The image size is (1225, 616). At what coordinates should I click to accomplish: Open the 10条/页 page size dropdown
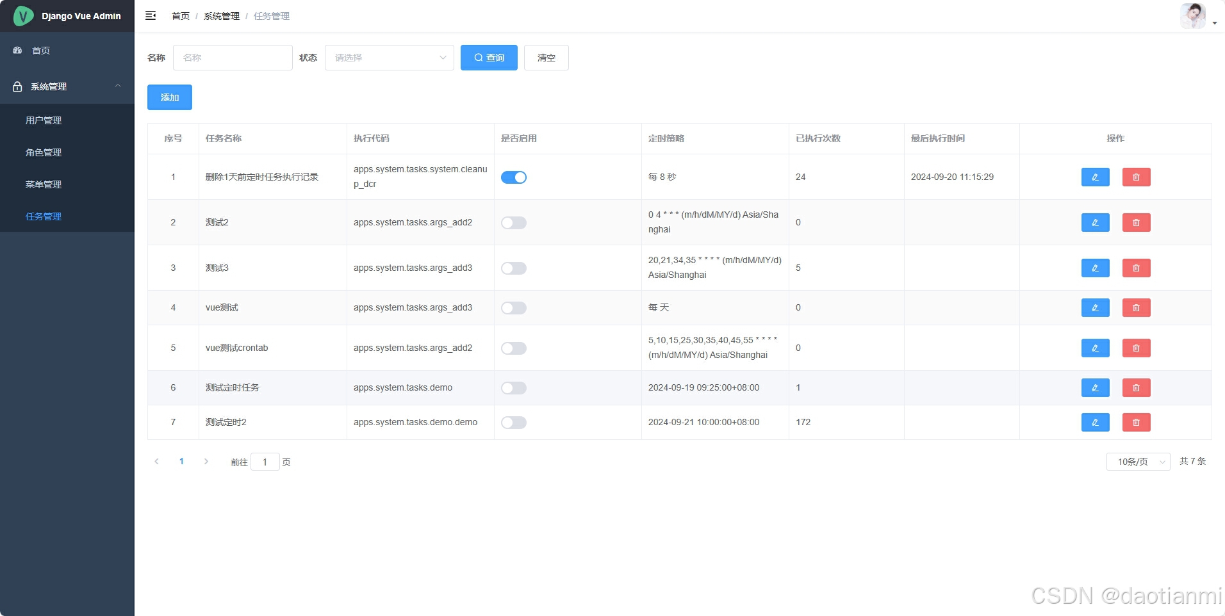[1138, 462]
